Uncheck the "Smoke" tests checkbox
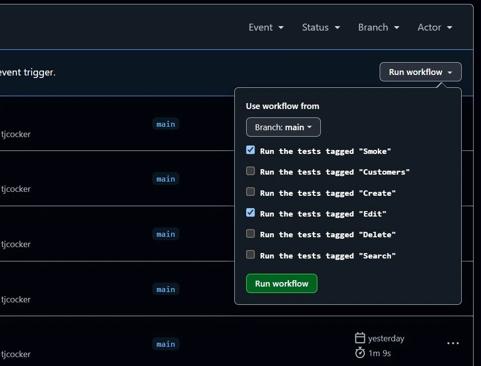Image resolution: width=481 pixels, height=366 pixels. [251, 150]
